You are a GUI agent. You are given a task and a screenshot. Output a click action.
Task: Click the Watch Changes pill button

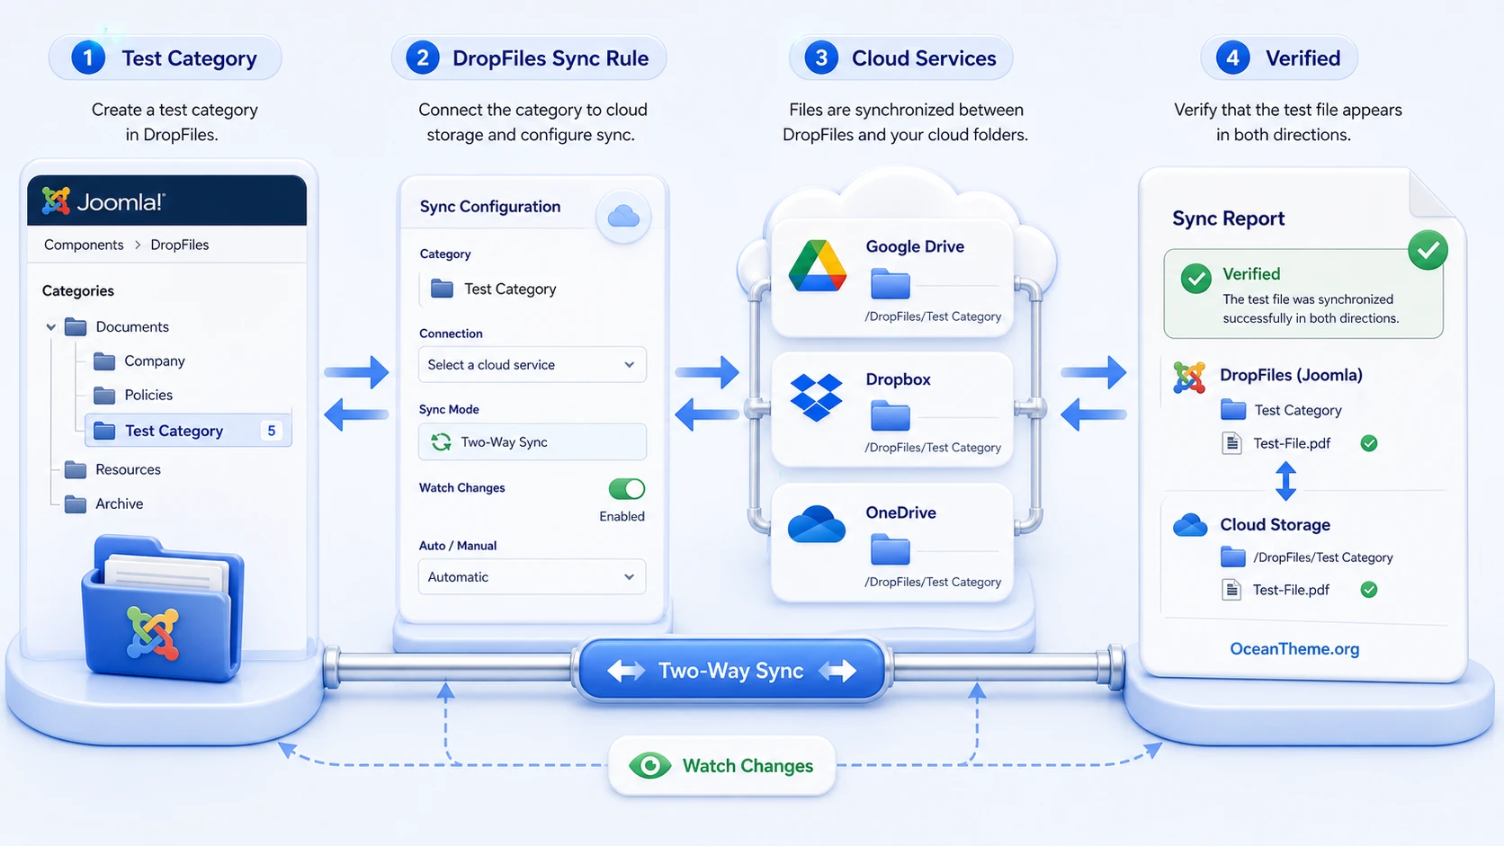(x=722, y=766)
